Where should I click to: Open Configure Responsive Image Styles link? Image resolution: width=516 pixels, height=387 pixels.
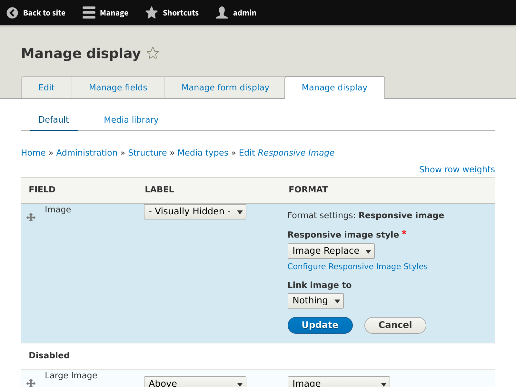(x=357, y=266)
